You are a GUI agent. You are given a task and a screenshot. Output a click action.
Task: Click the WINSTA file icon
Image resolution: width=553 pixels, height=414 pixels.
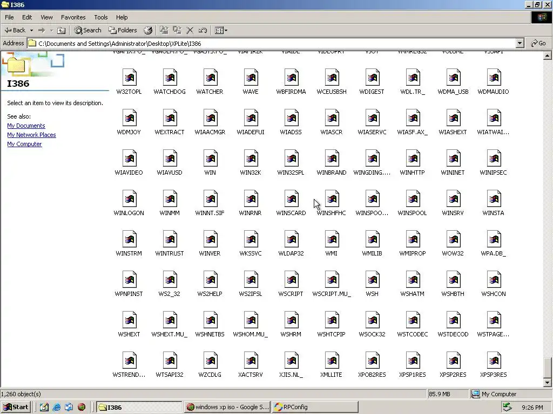494,198
